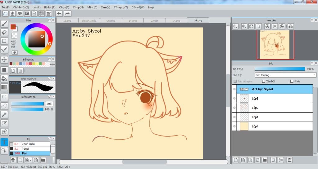
Task: Open the Tệp(F) menu
Action: pos(6,7)
